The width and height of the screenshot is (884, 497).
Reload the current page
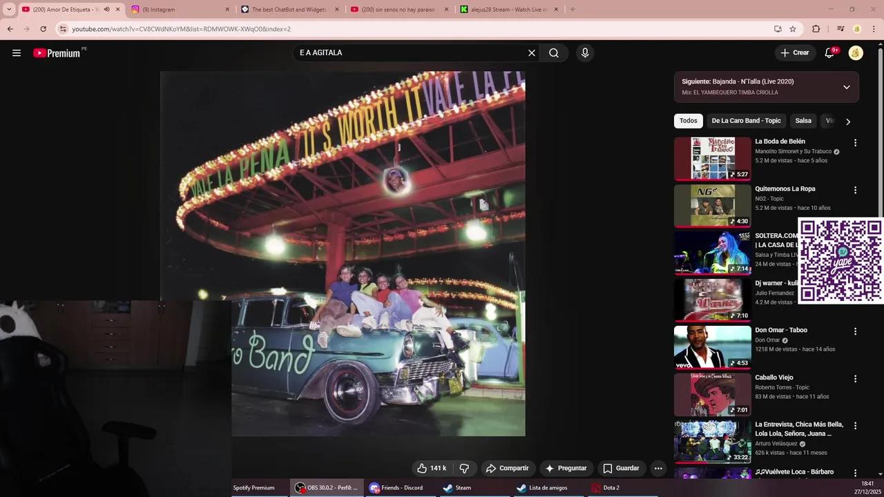point(43,29)
